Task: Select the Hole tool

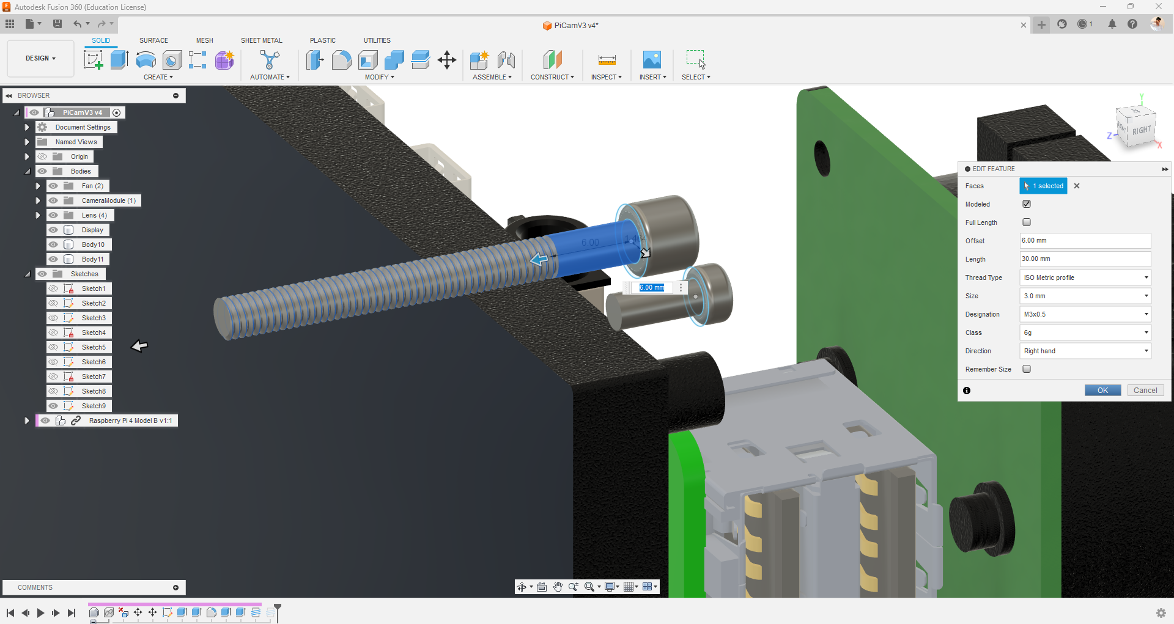Action: click(172, 60)
